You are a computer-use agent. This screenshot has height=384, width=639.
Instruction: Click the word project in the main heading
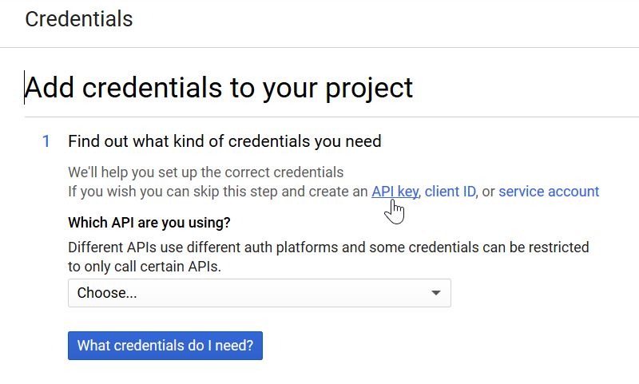(369, 89)
